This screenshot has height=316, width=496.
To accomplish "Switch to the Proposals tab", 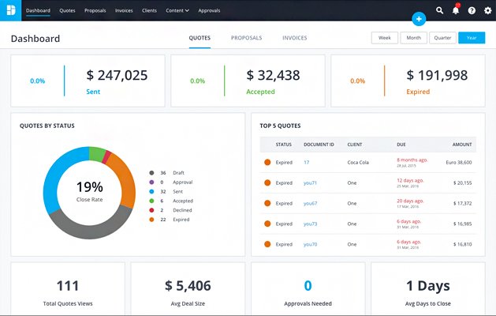I will tap(246, 38).
